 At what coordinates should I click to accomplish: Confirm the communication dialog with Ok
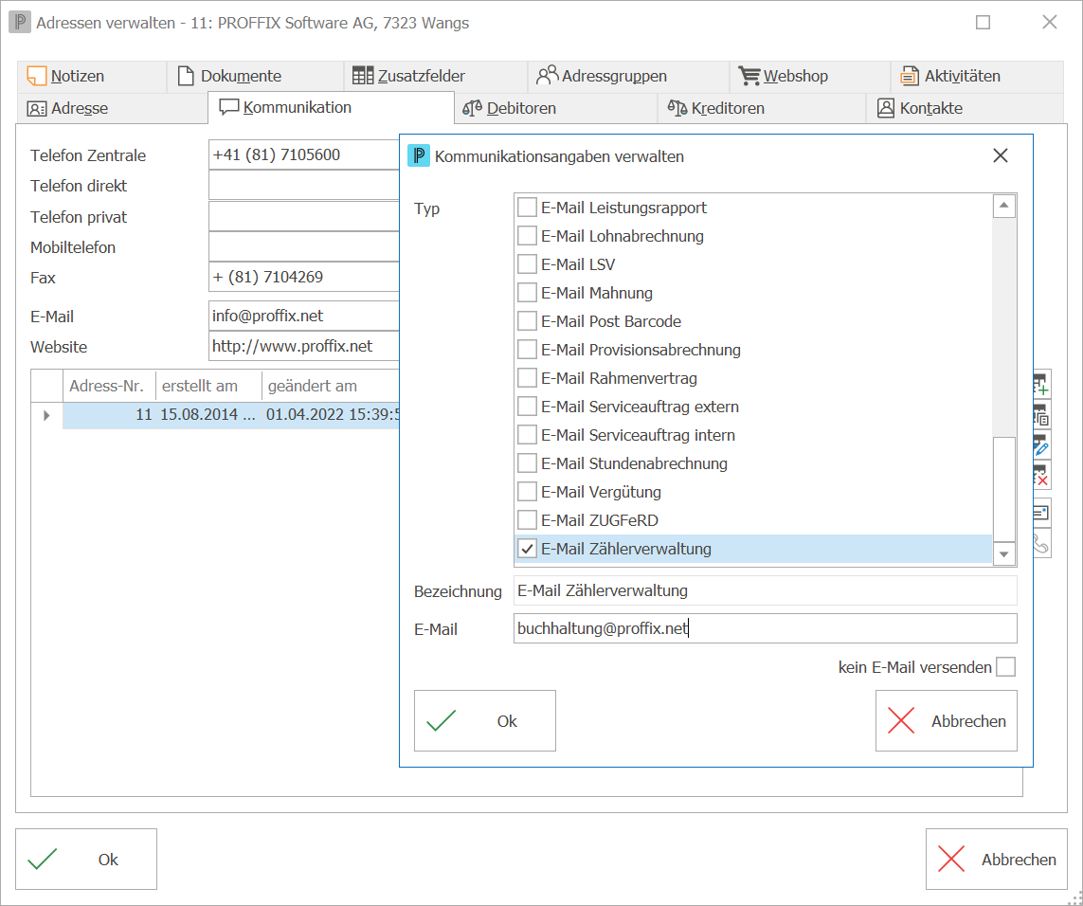click(485, 721)
